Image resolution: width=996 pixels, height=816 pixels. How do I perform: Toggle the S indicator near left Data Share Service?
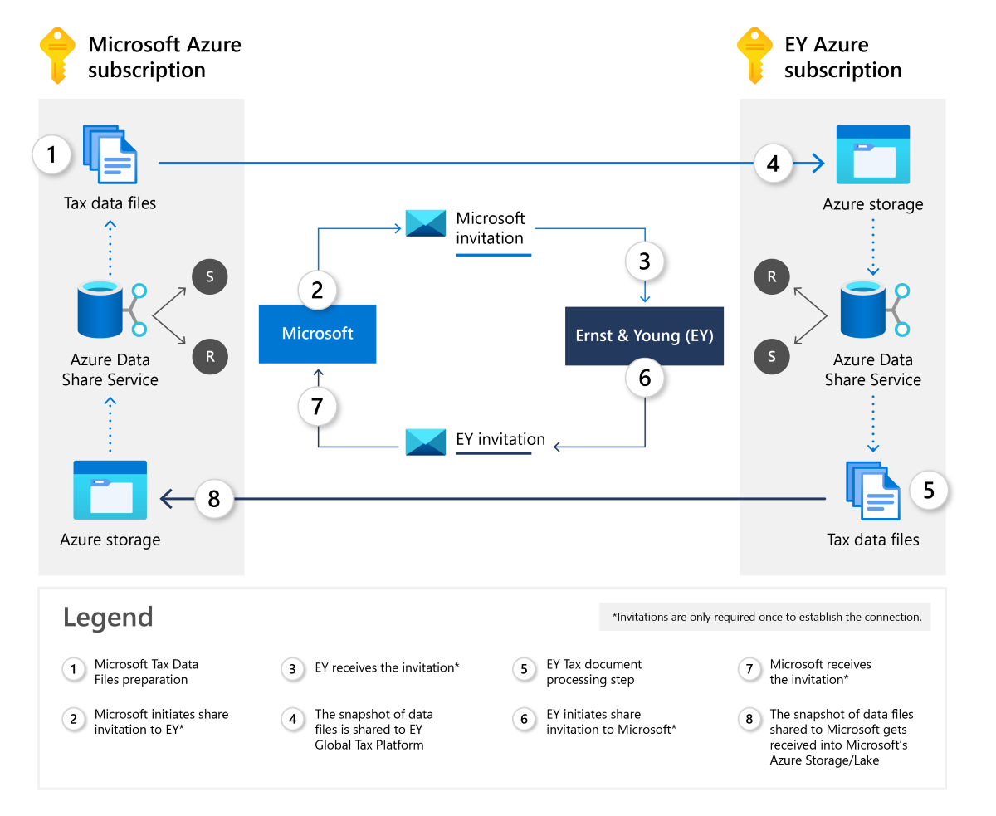coord(209,276)
